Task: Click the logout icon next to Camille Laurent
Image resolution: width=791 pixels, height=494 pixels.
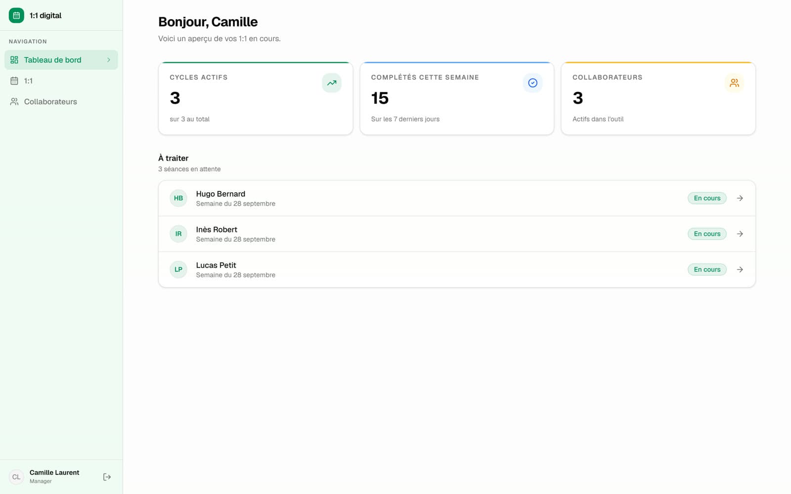Action: [107, 477]
